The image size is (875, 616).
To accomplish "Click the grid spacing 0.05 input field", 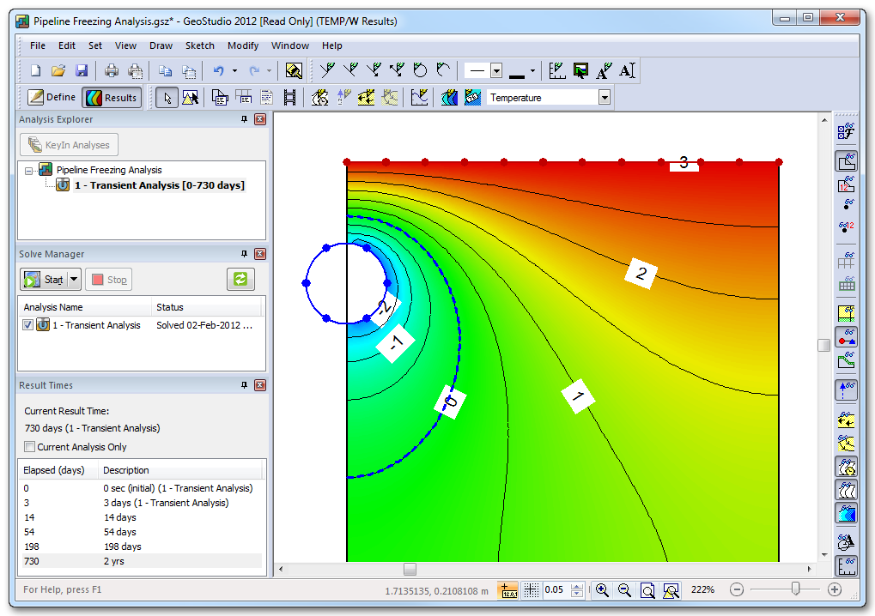I will 556,589.
